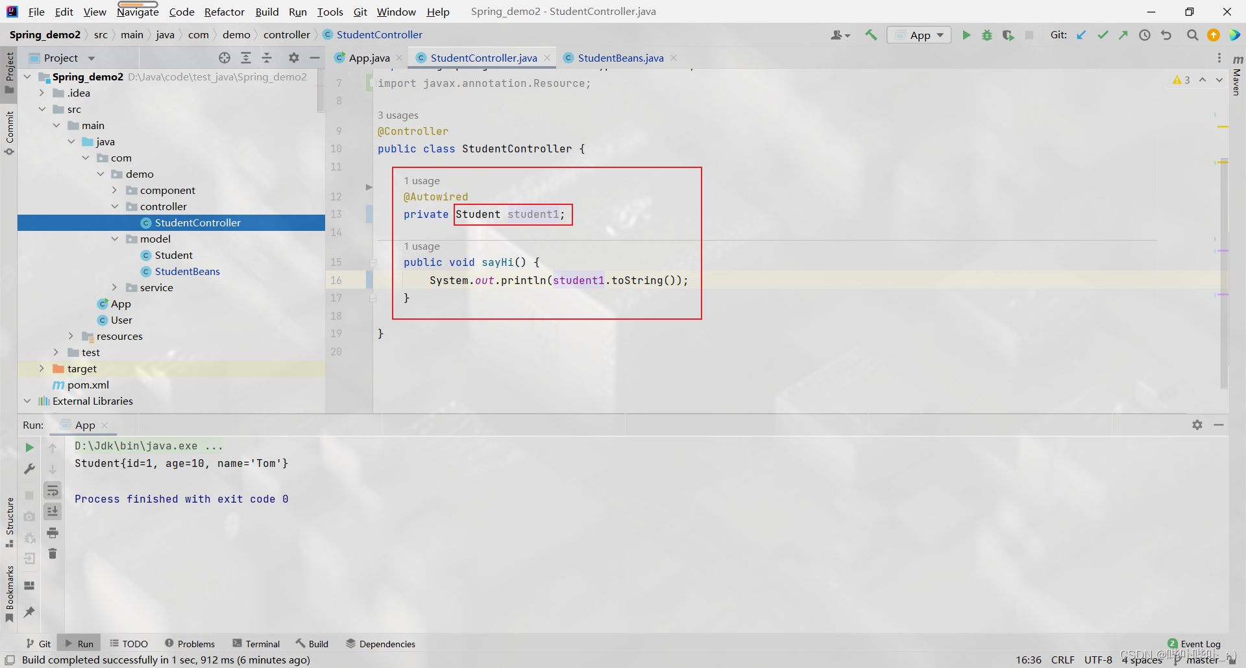Click the orange update notification icon

click(x=1214, y=35)
